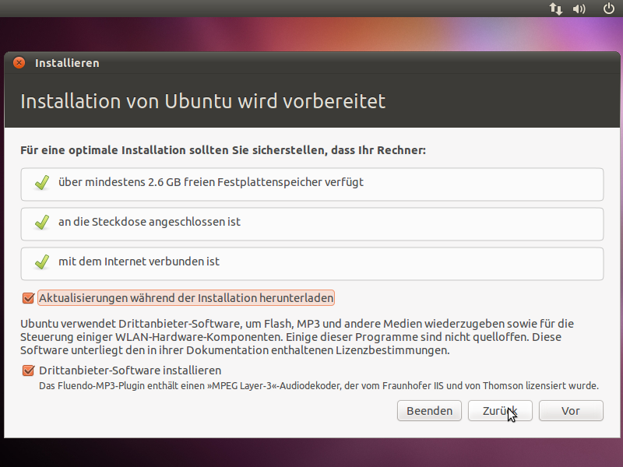Open the network connection indicator
This screenshot has width=623, height=467.
(556, 9)
